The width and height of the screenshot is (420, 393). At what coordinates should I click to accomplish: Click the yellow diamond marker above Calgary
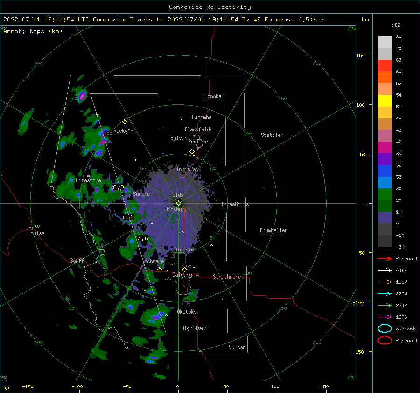[184, 269]
